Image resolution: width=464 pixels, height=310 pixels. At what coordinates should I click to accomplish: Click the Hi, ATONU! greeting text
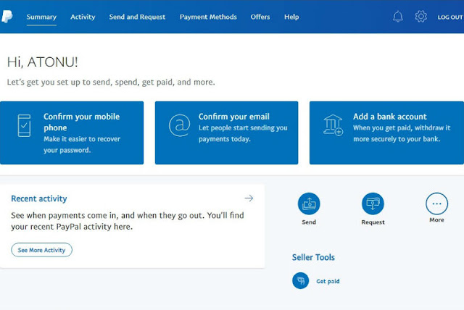coord(42,62)
